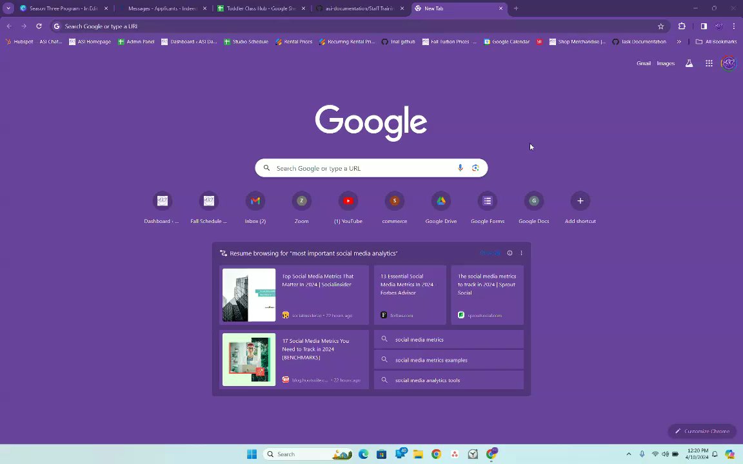Open a new tab with plus button

pyautogui.click(x=516, y=8)
